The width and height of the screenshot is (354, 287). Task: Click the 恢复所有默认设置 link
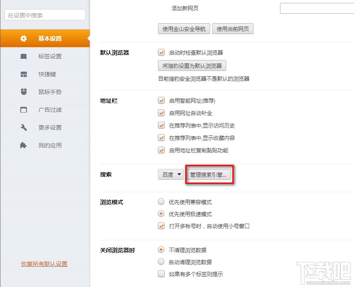[x=44, y=264]
